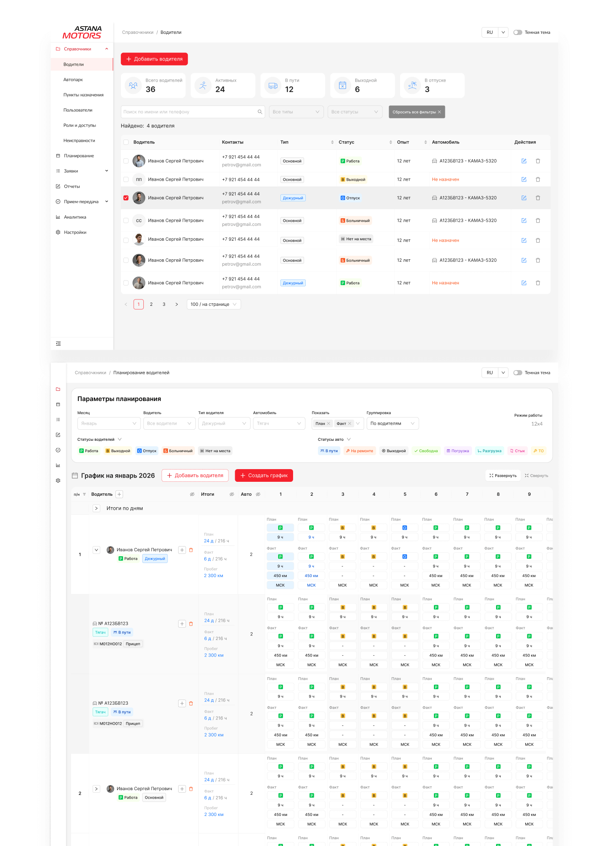Sort the table by the Опыт column
609x846 pixels.
click(x=425, y=142)
